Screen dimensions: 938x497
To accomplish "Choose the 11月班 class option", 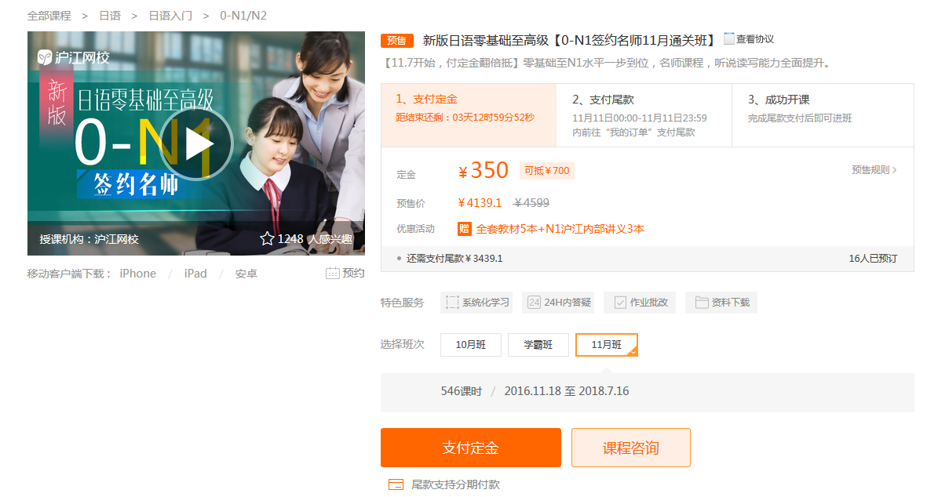I will [607, 345].
